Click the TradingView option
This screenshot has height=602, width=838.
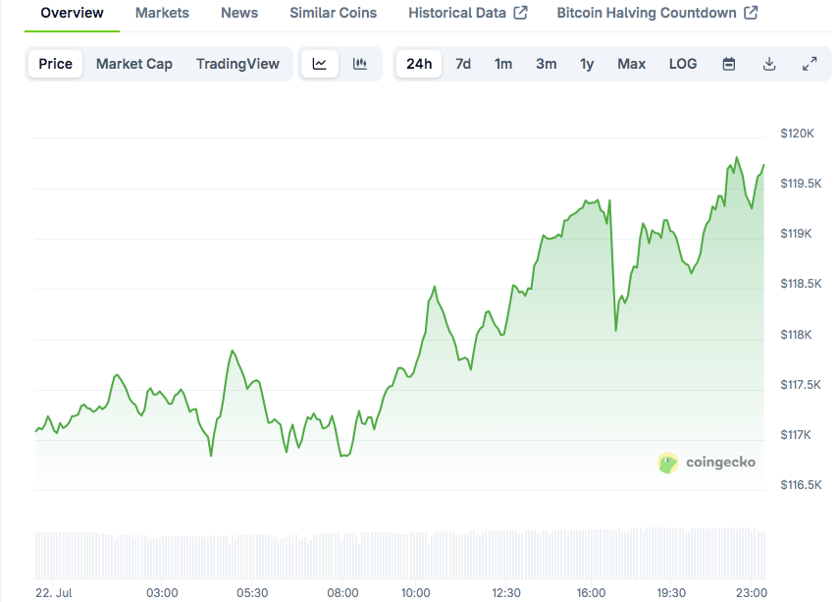[x=237, y=63]
